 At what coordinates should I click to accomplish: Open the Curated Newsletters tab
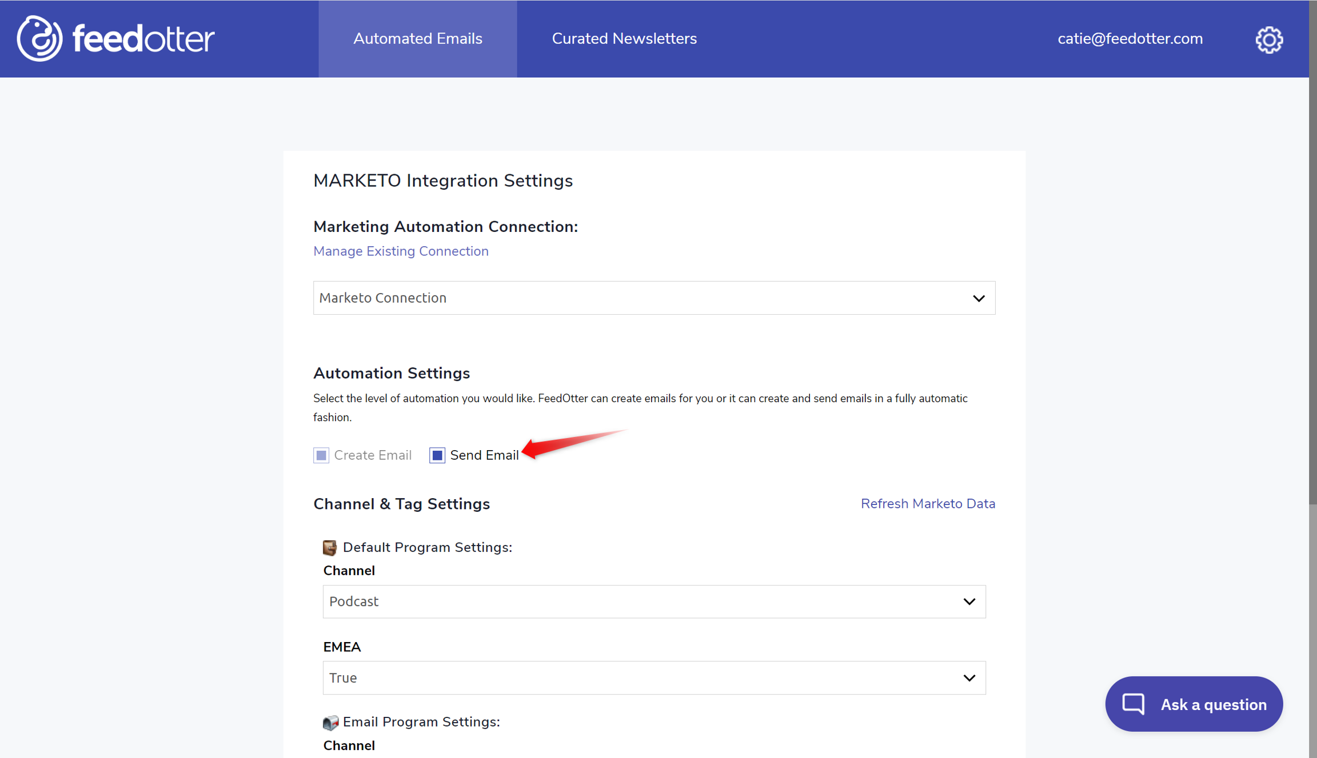click(624, 39)
